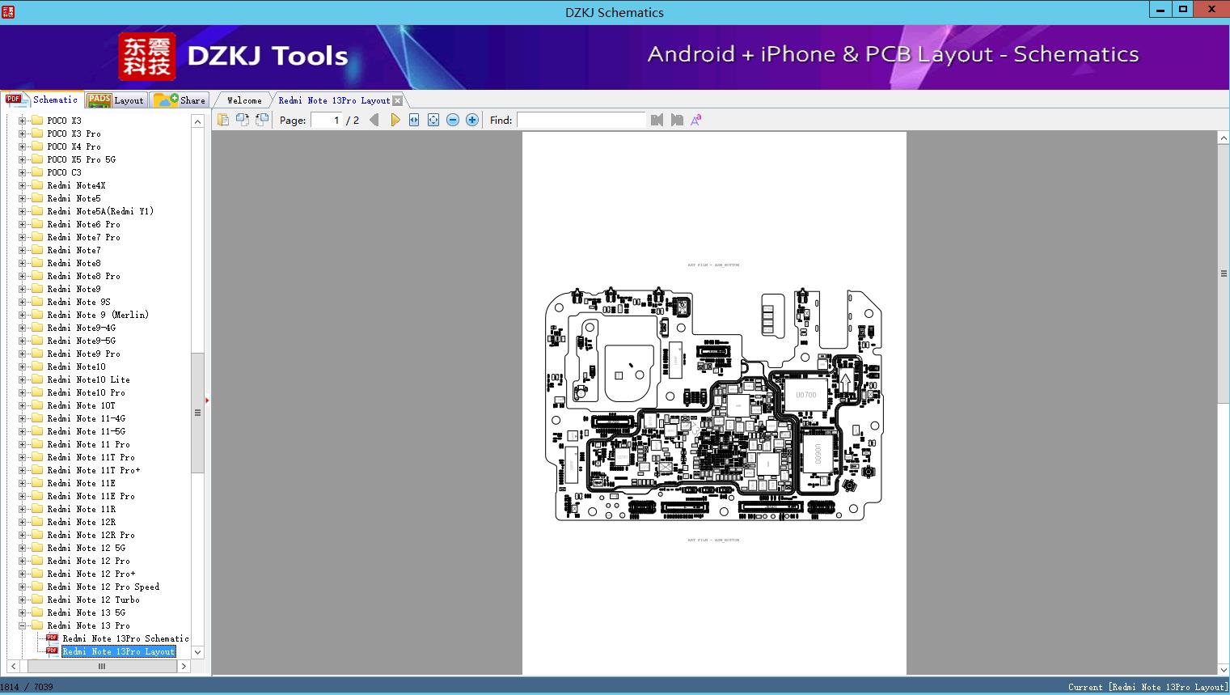Click tree horizontal scrollbar right arrow
1230x695 pixels.
tap(184, 667)
